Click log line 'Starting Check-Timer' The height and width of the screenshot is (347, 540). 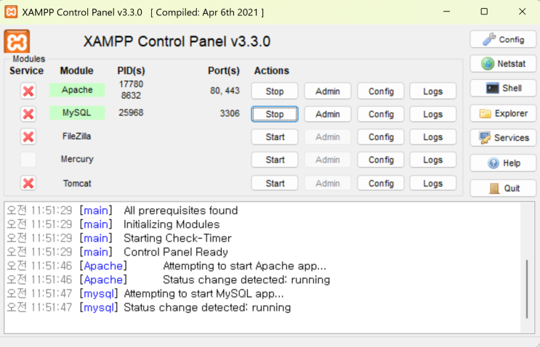(178, 238)
